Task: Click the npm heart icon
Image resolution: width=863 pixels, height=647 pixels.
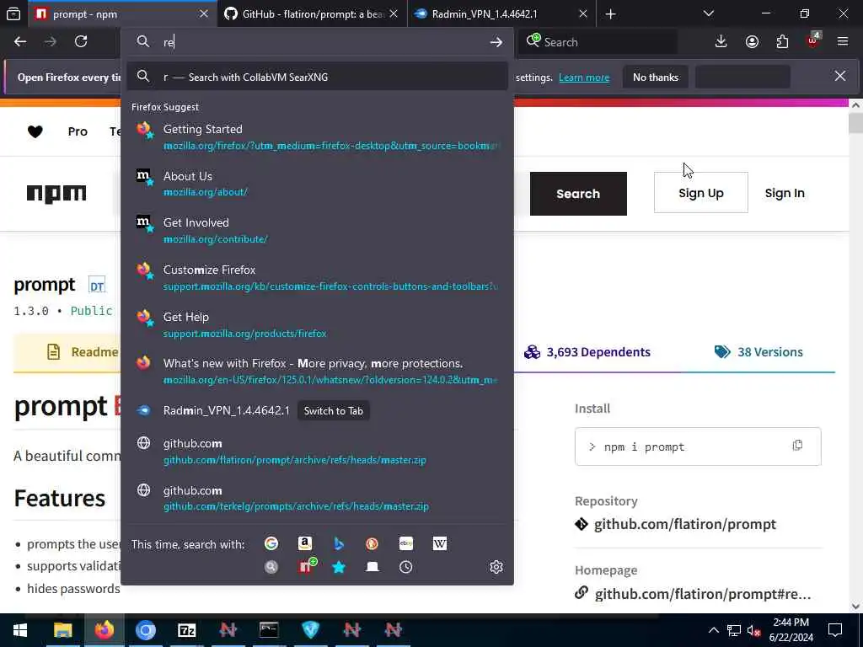Action: (35, 131)
